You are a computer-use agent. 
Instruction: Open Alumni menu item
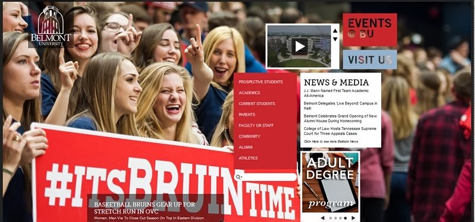click(245, 147)
